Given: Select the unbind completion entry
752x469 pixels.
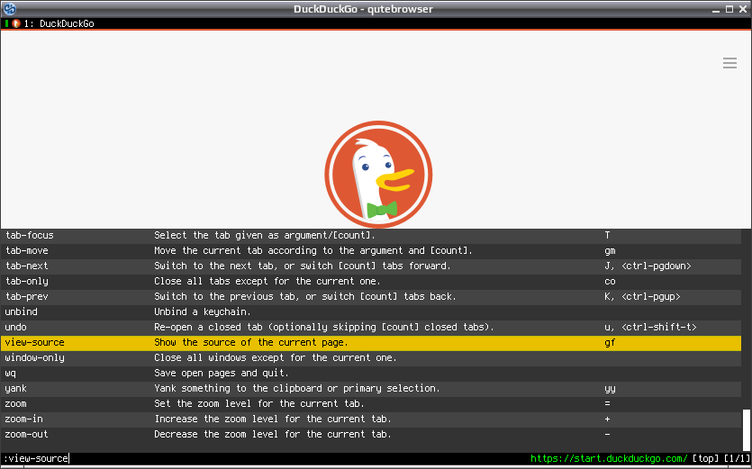Looking at the screenshot, I should [x=371, y=312].
